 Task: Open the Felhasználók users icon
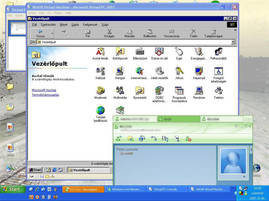click(219, 54)
